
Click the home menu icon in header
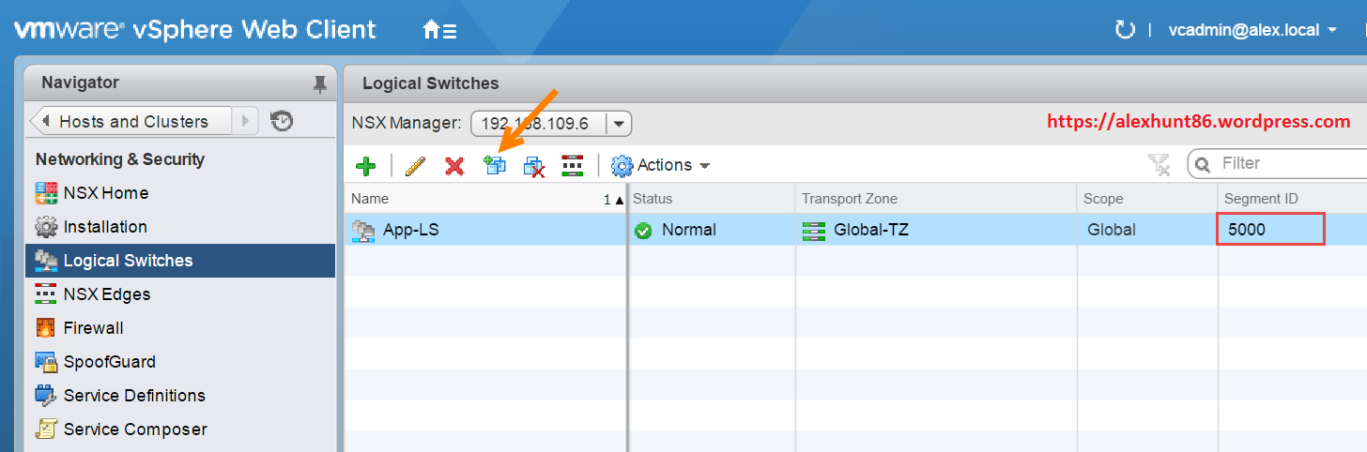coord(439,30)
